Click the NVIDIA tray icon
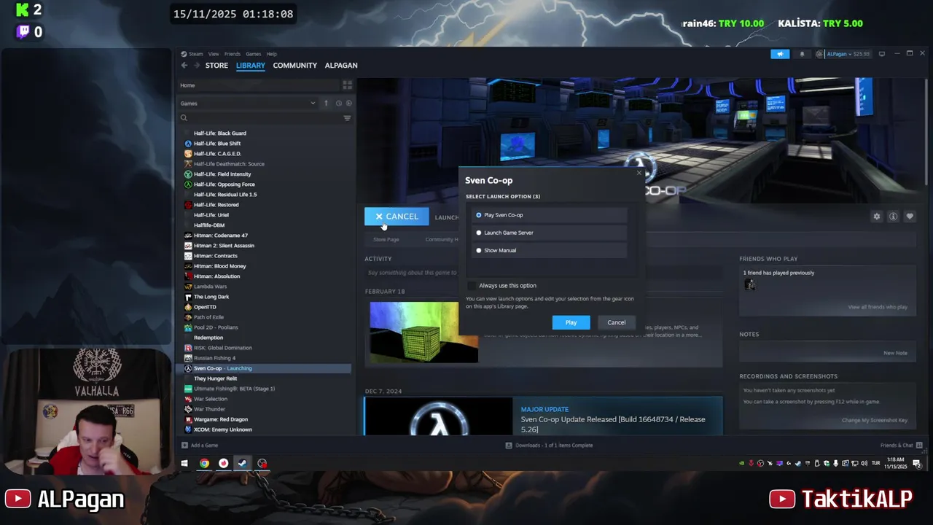Image resolution: width=933 pixels, height=525 pixels. pos(742,463)
